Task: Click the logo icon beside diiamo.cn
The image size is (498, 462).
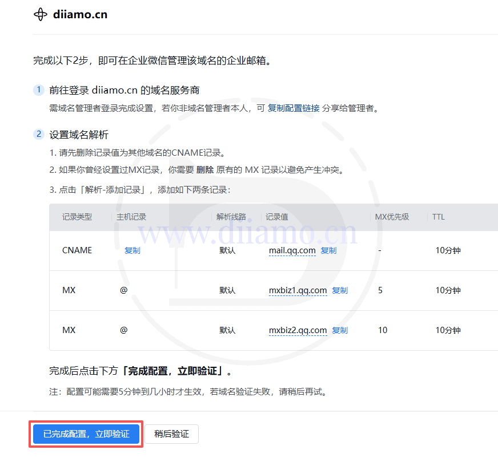Action: point(41,14)
